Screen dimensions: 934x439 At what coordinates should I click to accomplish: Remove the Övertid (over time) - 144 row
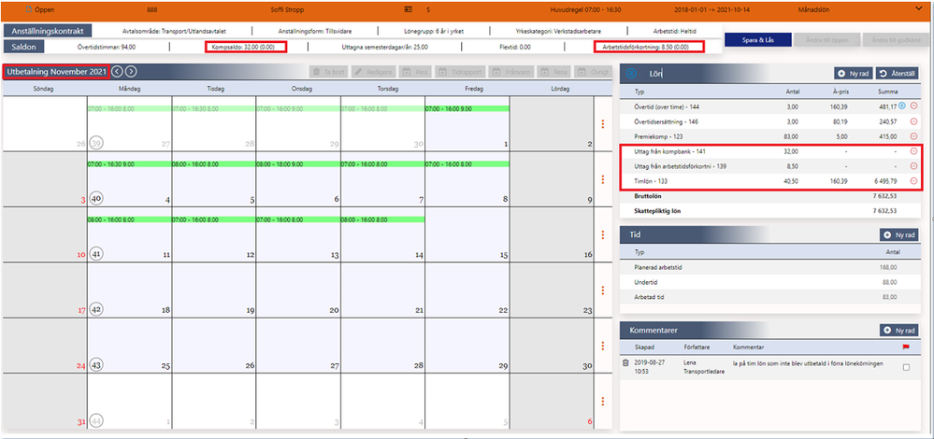pyautogui.click(x=913, y=106)
